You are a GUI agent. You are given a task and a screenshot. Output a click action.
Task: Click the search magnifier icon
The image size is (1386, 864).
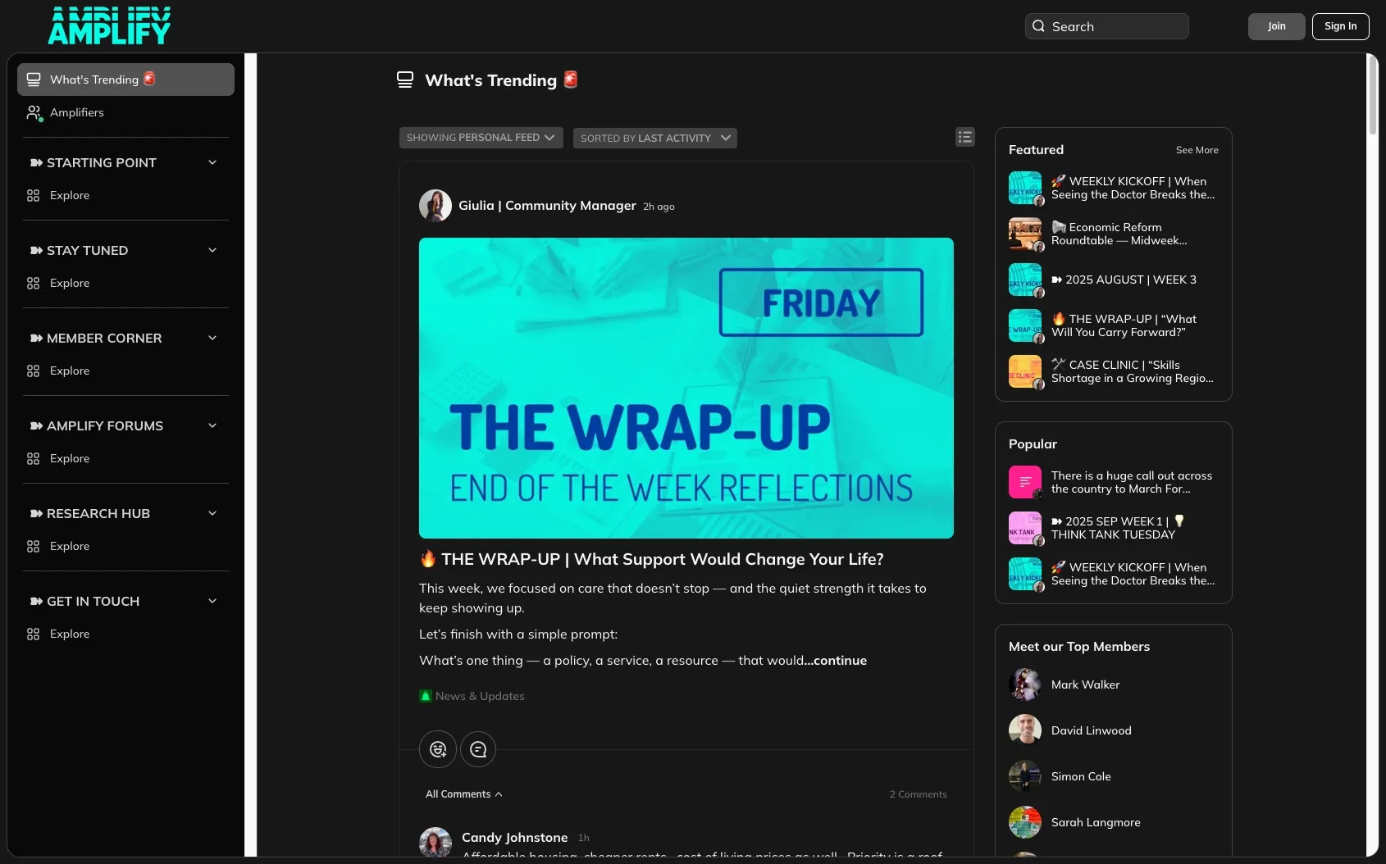tap(1038, 26)
